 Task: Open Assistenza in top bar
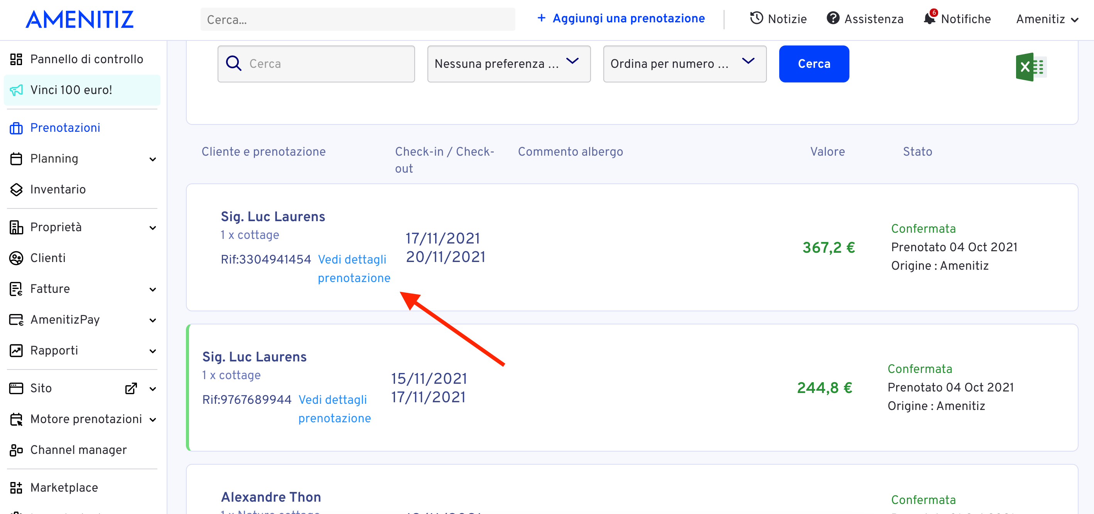[x=864, y=18]
